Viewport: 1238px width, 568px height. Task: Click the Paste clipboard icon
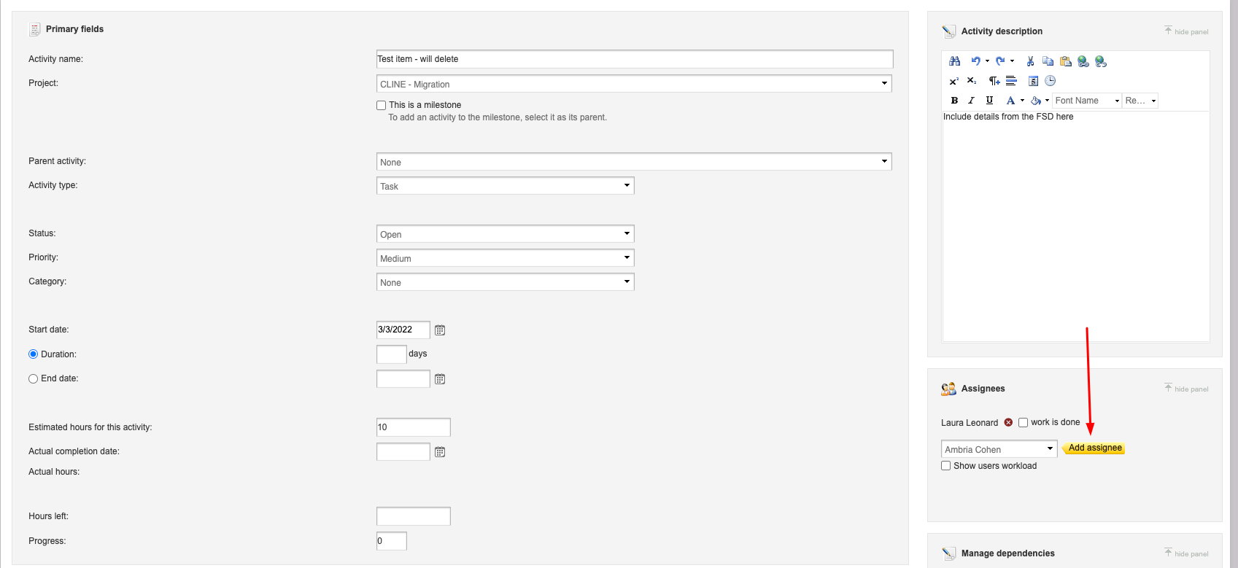1066,61
